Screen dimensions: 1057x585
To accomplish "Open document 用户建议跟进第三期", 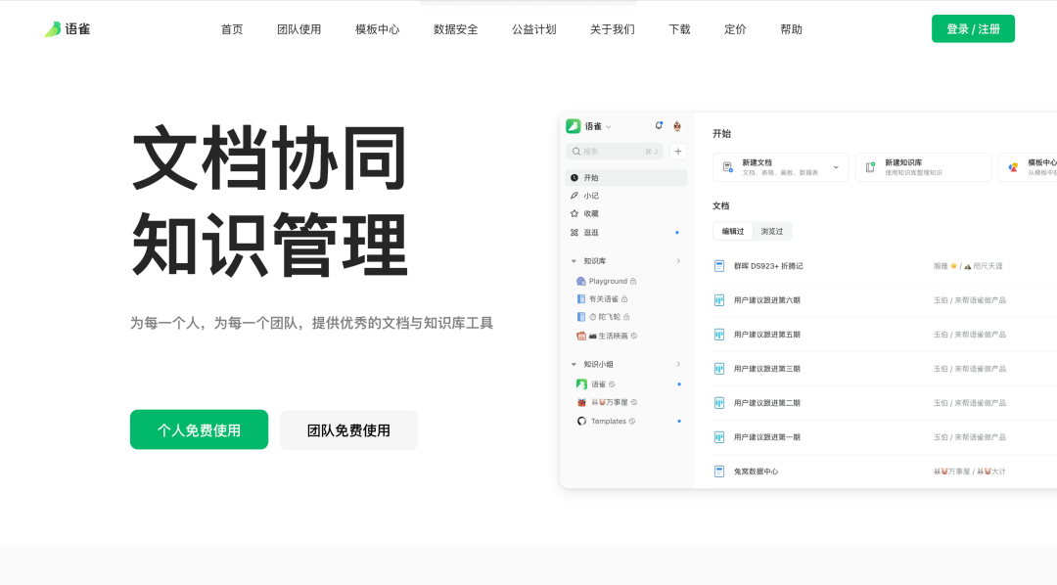I will (x=767, y=369).
